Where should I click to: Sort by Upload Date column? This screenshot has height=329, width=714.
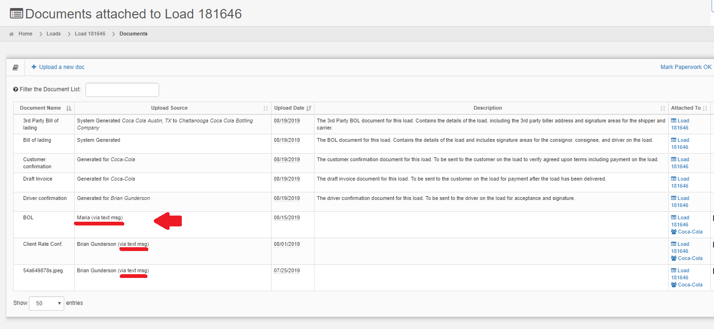[x=293, y=108]
